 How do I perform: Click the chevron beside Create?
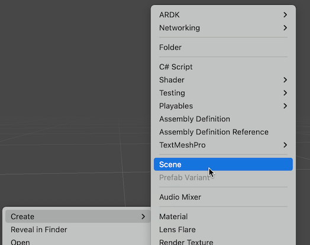[143, 217]
